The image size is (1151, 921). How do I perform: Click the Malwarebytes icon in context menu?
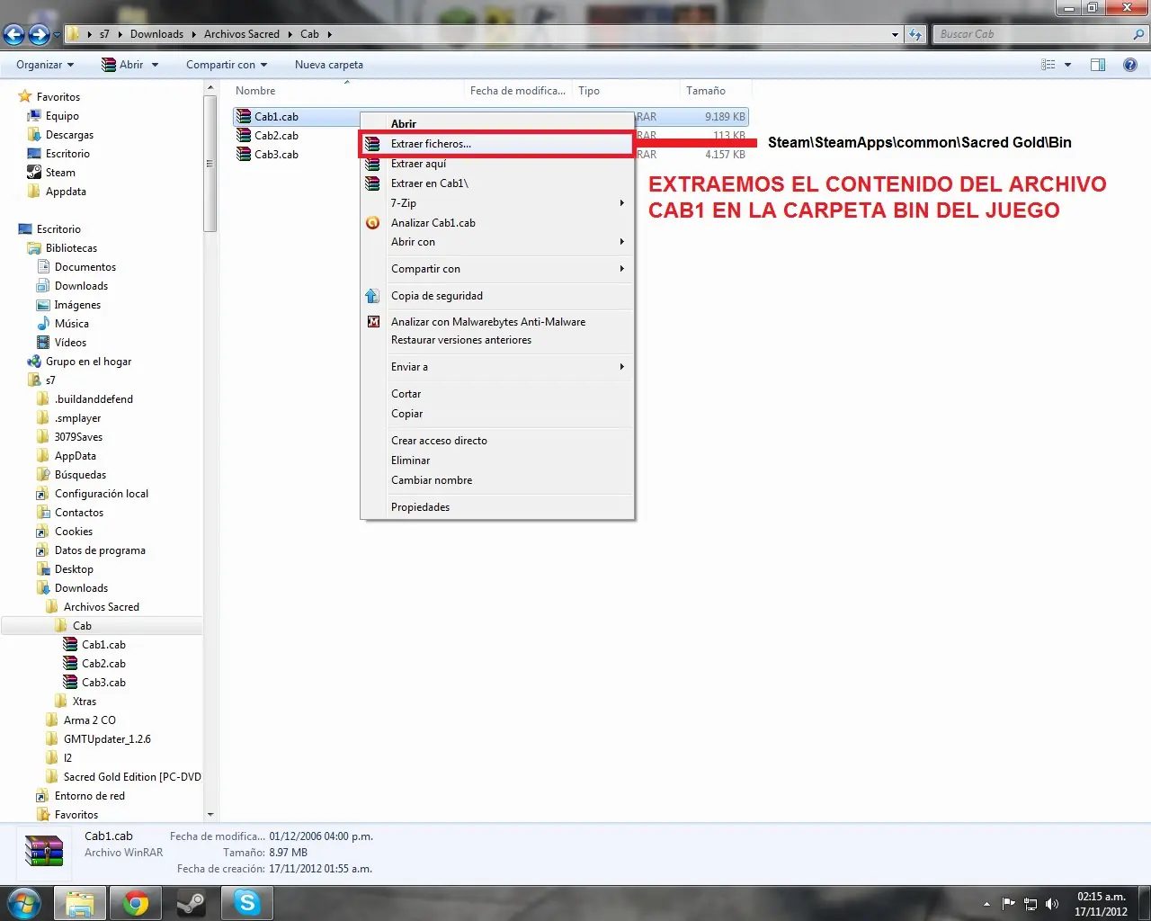pyautogui.click(x=372, y=322)
